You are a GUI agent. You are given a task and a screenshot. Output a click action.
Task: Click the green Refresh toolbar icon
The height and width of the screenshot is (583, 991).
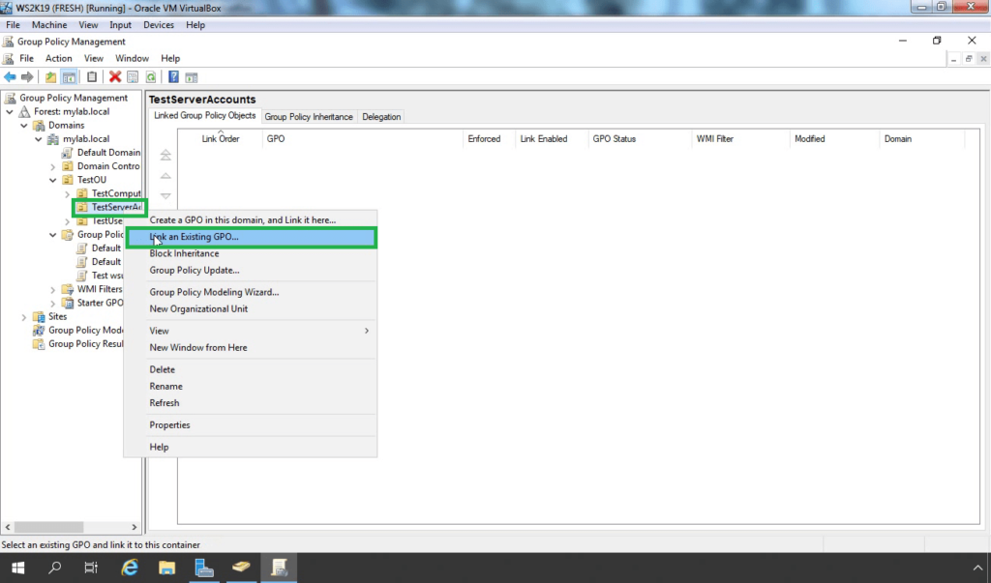point(150,77)
